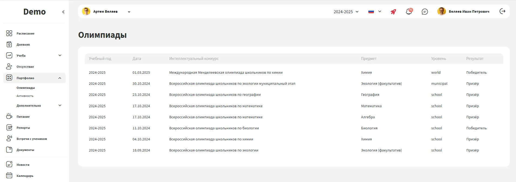Click the Новости news icon

click(x=9, y=164)
